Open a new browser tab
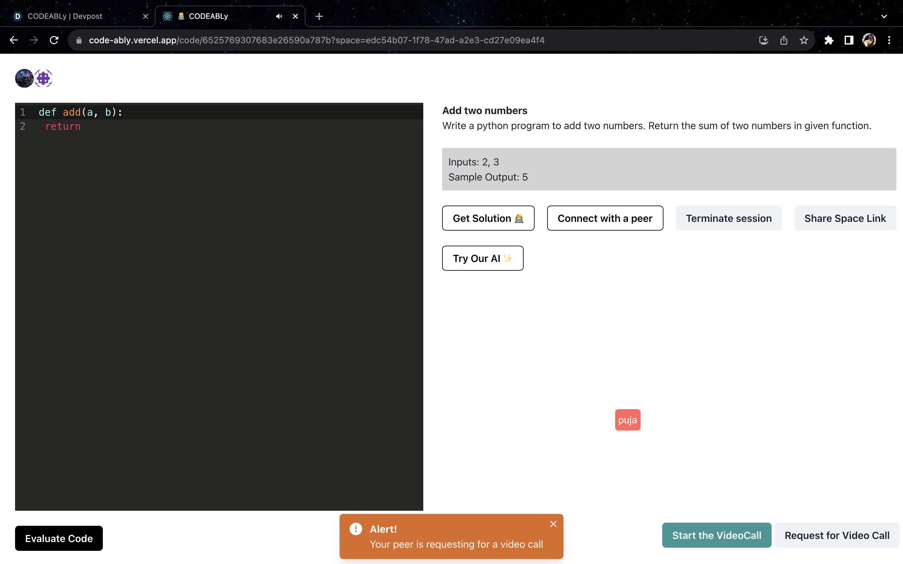The height and width of the screenshot is (564, 903). [x=319, y=16]
